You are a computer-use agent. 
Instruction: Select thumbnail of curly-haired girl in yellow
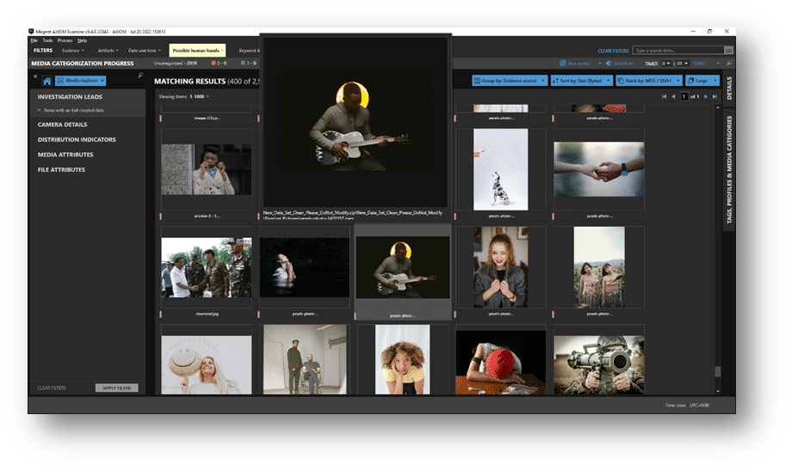403,359
